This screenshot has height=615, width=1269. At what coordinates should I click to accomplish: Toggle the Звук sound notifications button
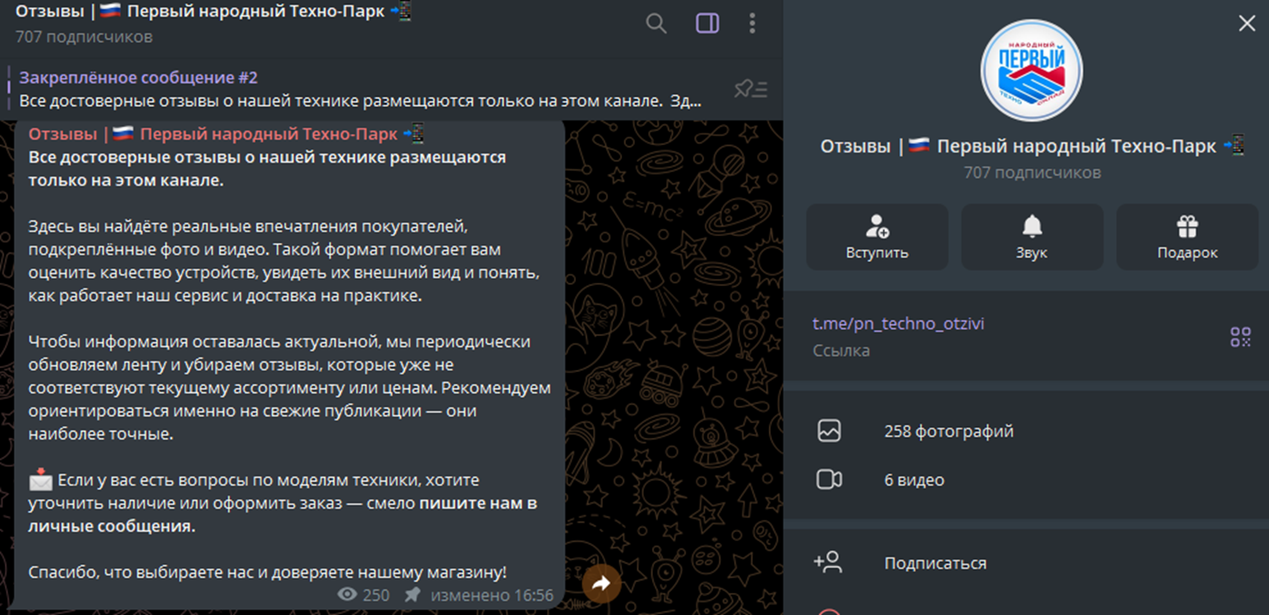click(x=1031, y=237)
